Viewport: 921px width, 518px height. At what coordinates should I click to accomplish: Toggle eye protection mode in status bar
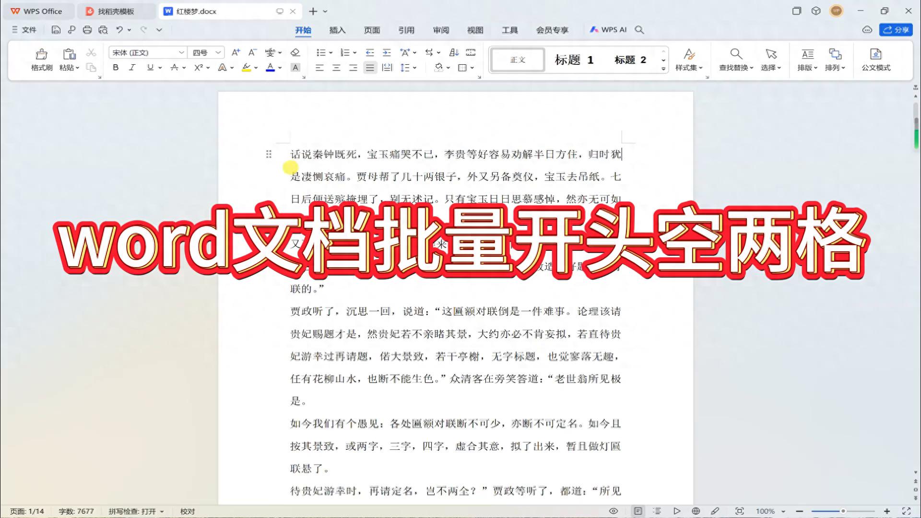(x=613, y=511)
